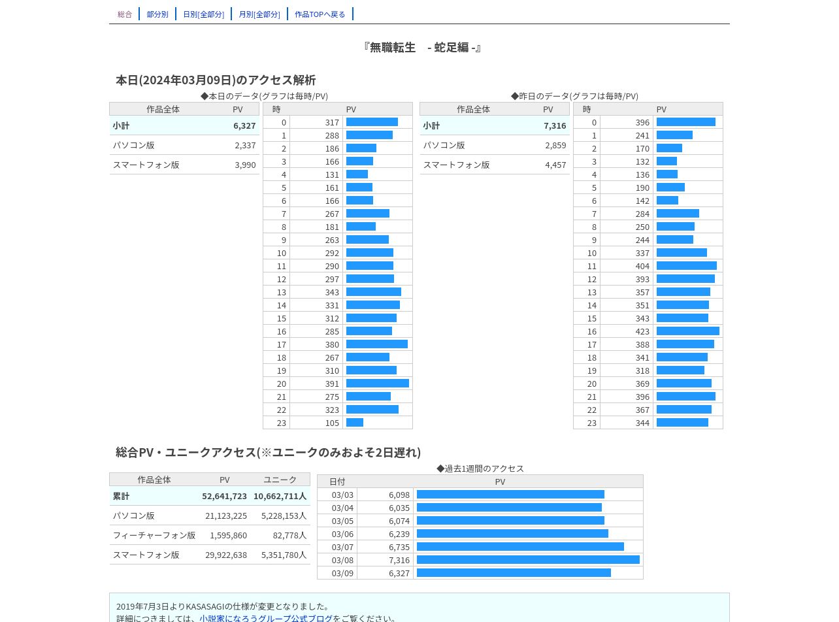Click weekly 03/07 value 6,735

coord(399,547)
